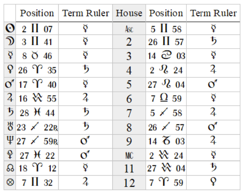Select Saturn glyph in planet column
Image resolution: width=242 pixels, height=192 pixels.
[10, 112]
